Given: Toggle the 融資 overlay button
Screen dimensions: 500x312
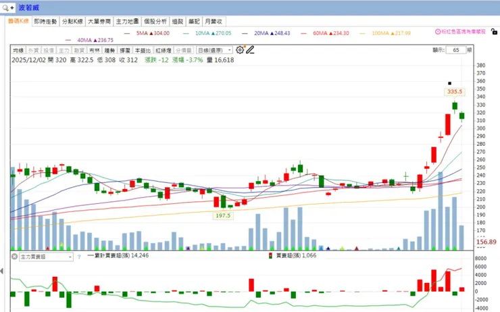Looking at the screenshot, I should [x=79, y=51].
